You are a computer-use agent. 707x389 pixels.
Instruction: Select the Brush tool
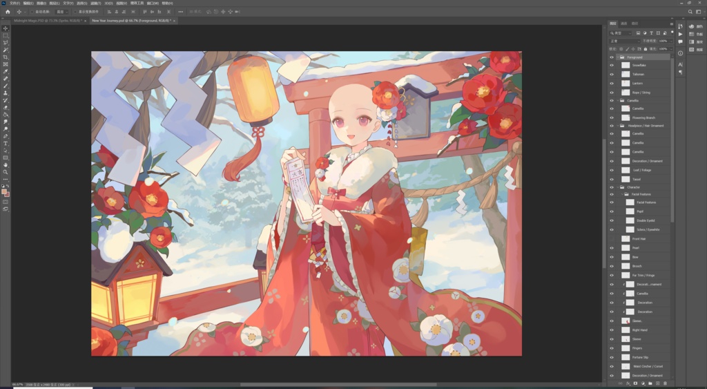[x=6, y=86]
